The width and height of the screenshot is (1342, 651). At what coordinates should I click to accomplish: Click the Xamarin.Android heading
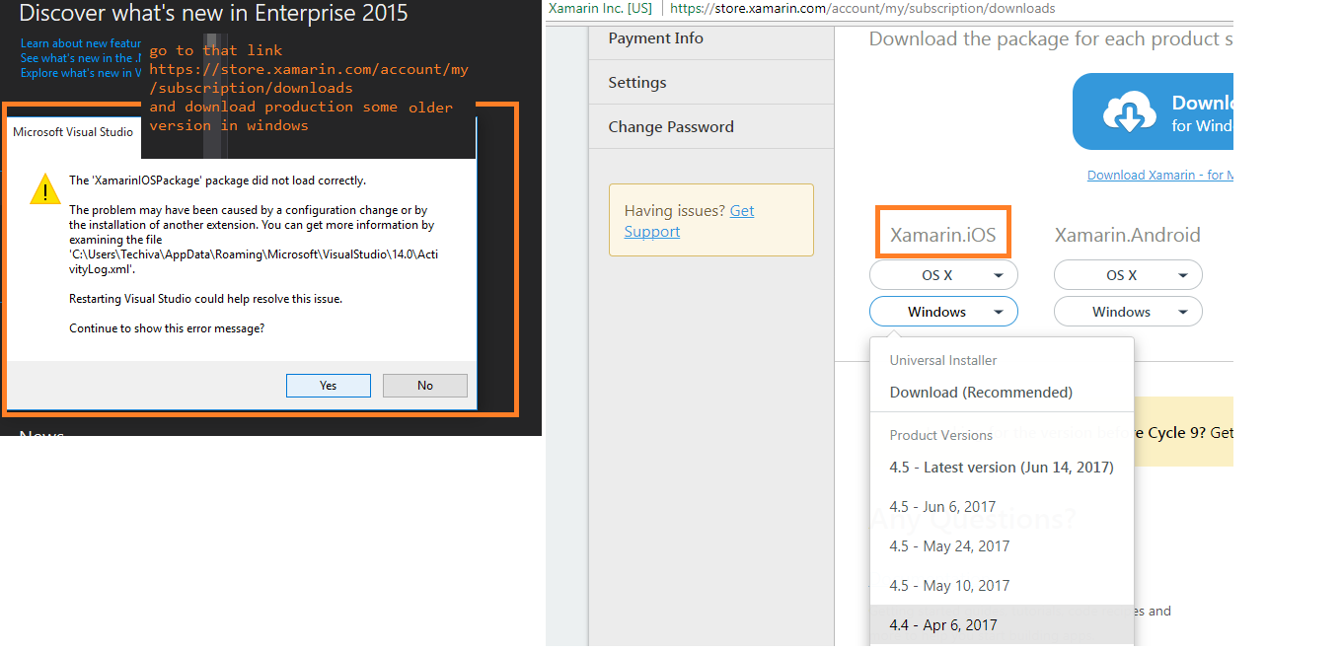pyautogui.click(x=1128, y=235)
